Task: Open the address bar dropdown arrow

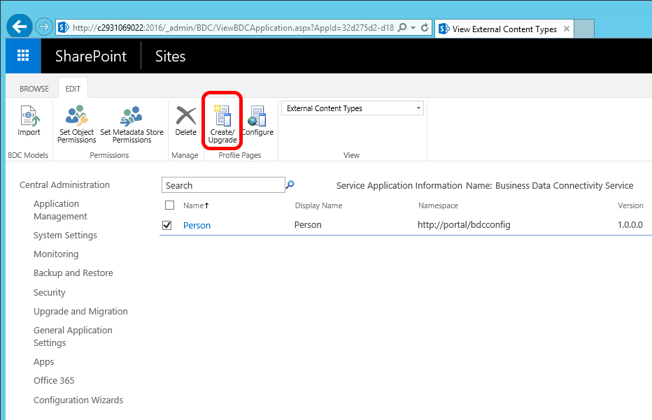Action: tap(413, 28)
